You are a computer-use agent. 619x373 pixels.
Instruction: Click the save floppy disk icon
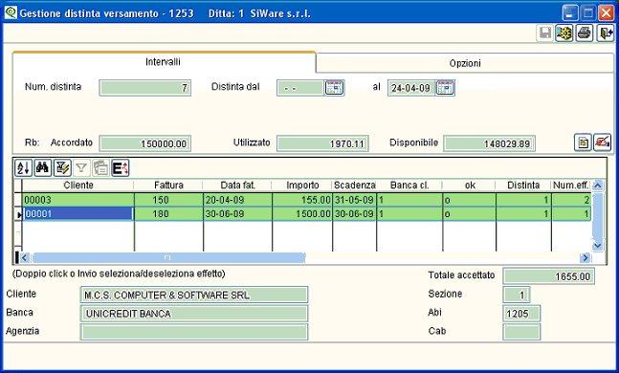[x=545, y=33]
